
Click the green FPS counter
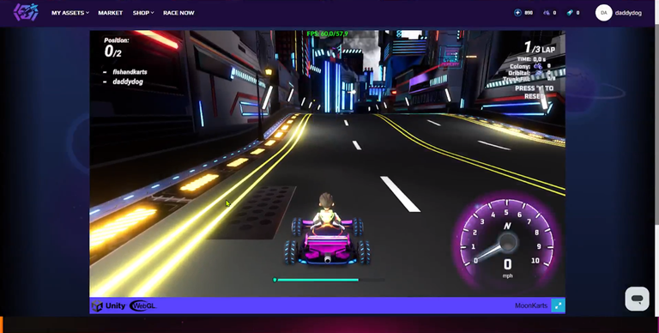coord(328,33)
